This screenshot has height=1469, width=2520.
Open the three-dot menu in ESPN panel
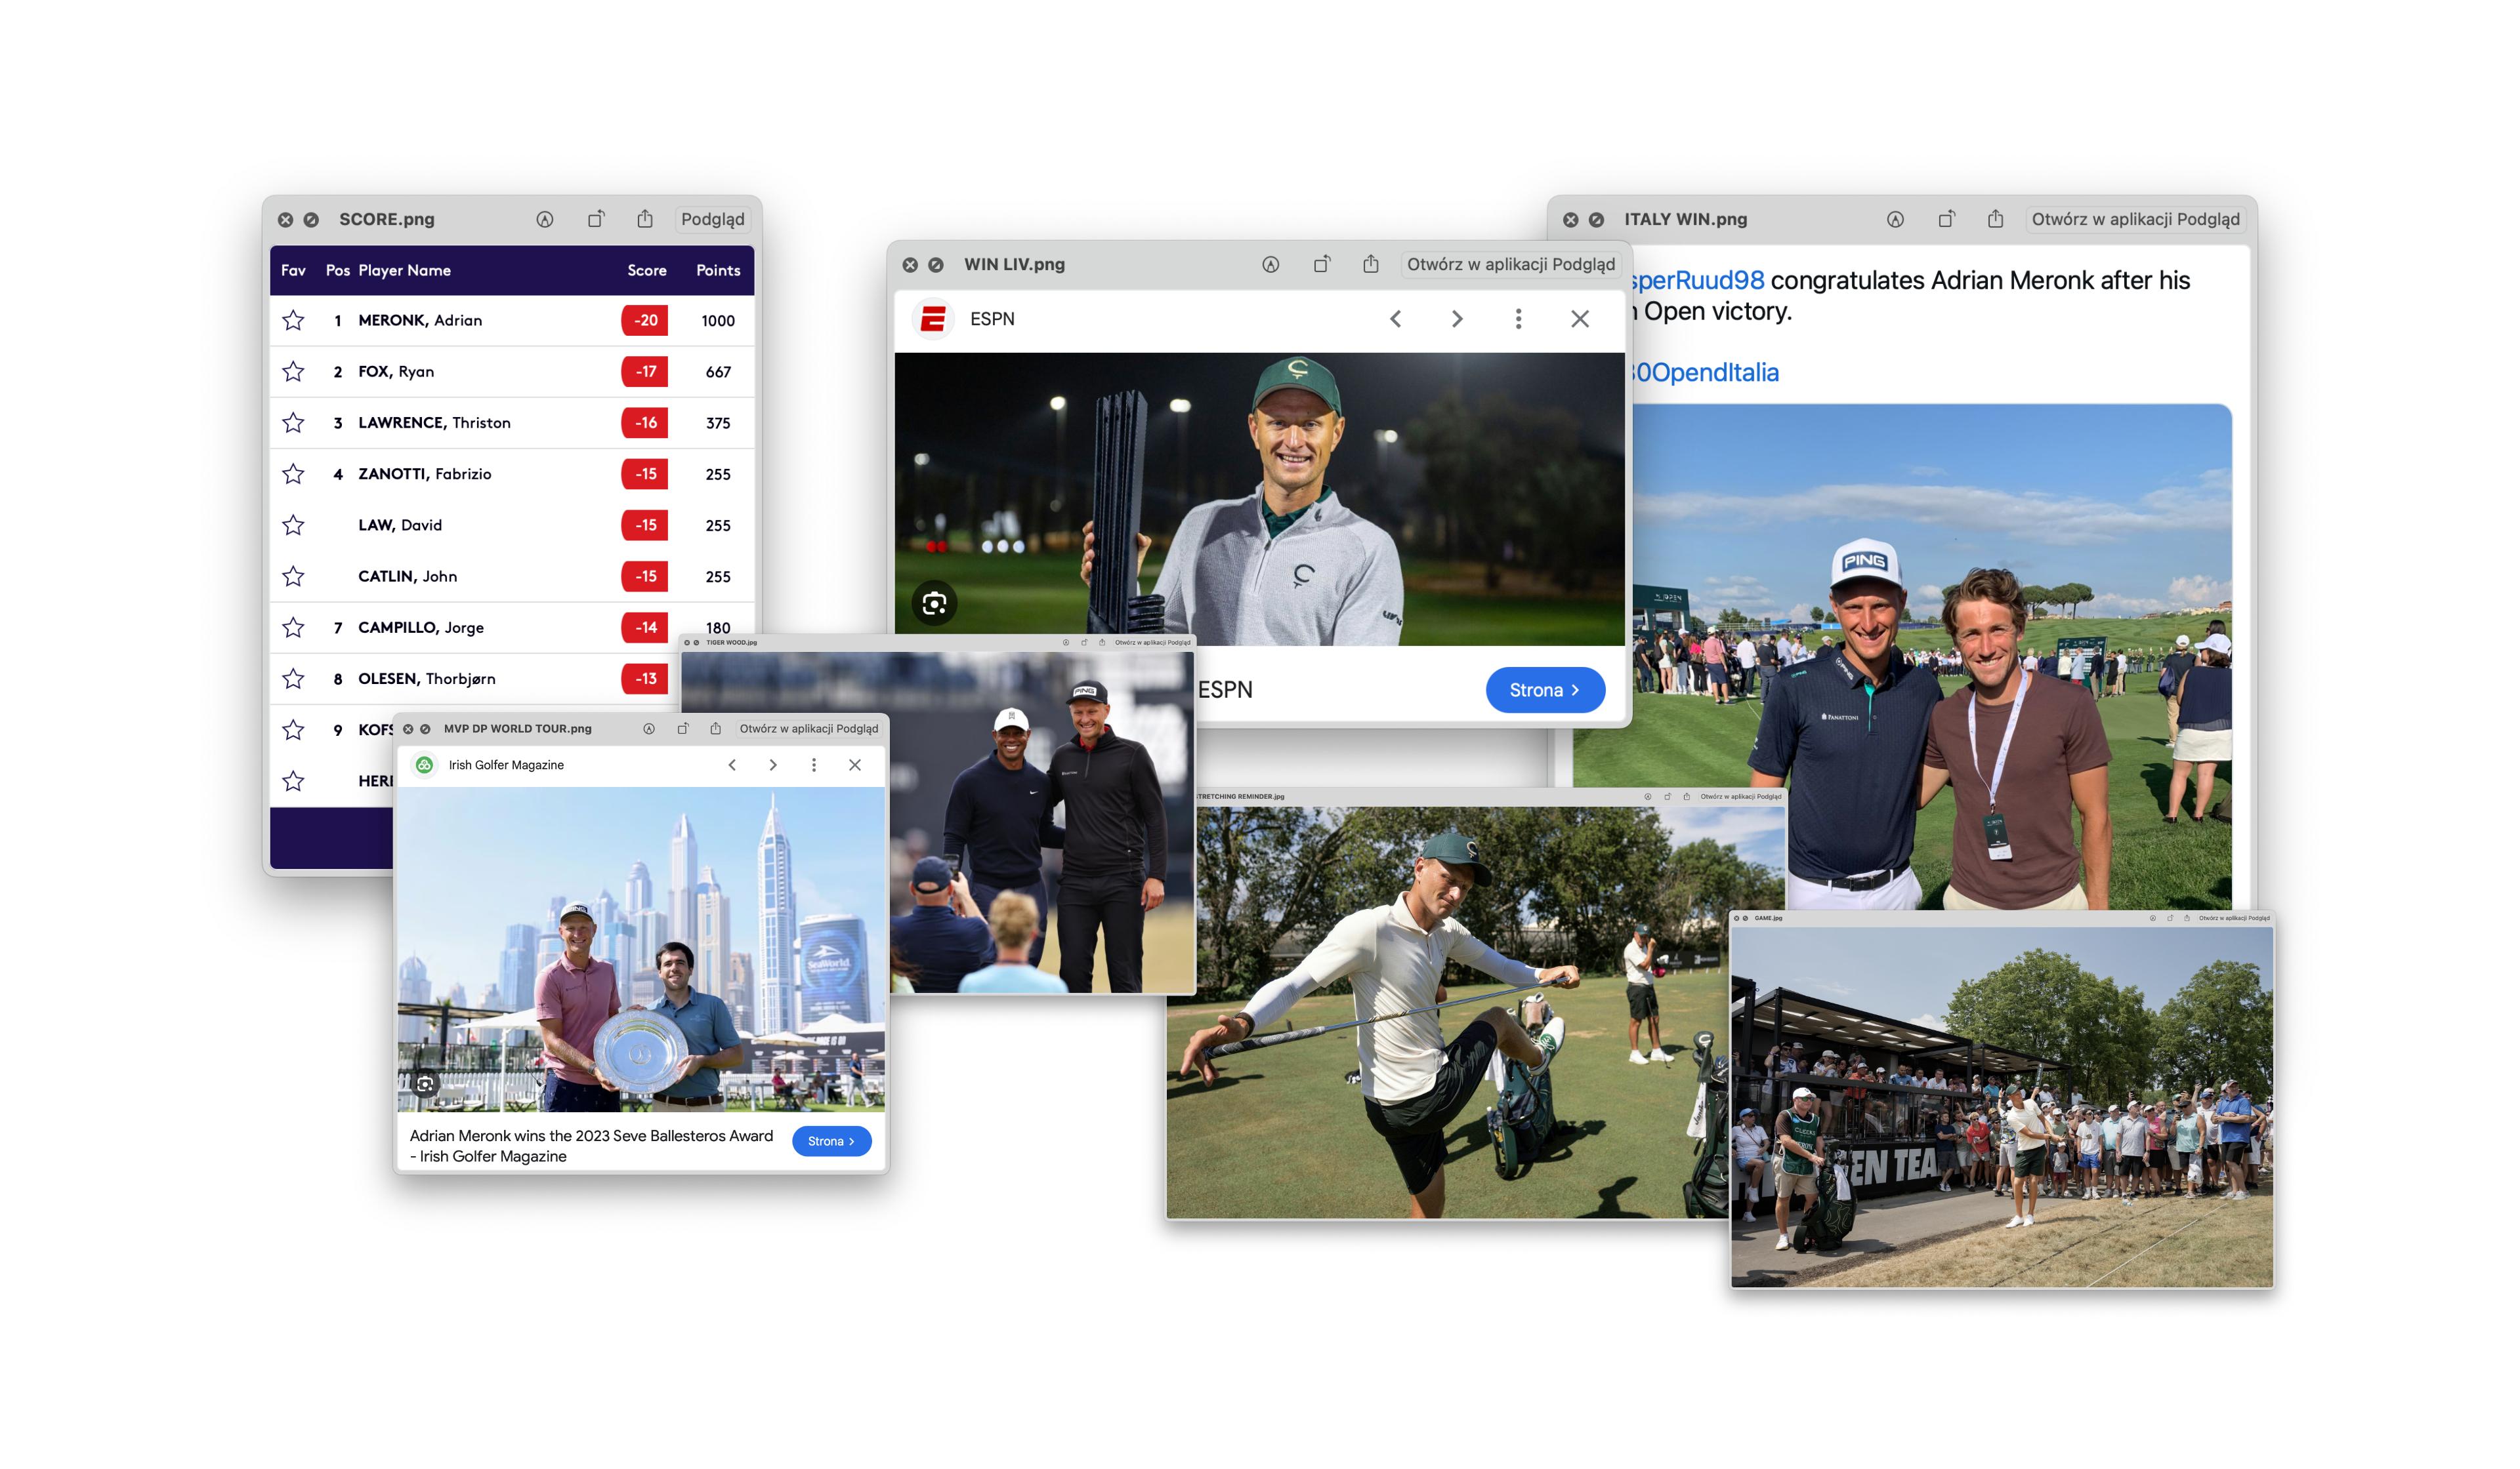1518,319
